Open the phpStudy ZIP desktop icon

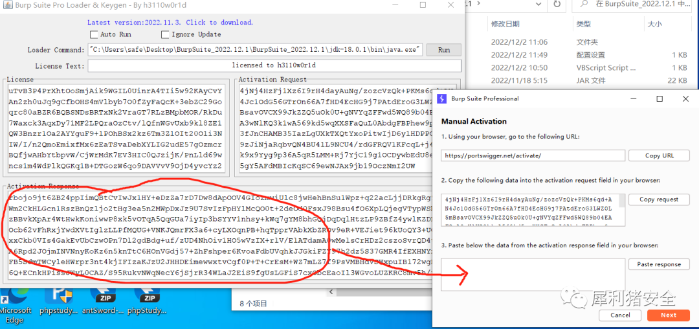coord(147,301)
